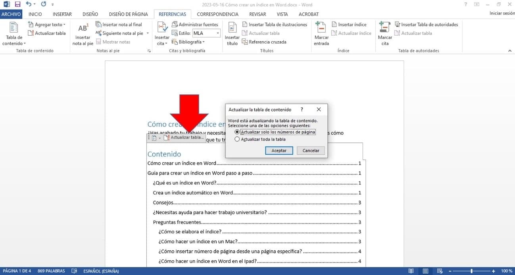Open the ARCHIVO menu tab
The height and width of the screenshot is (275, 515).
coord(11,14)
